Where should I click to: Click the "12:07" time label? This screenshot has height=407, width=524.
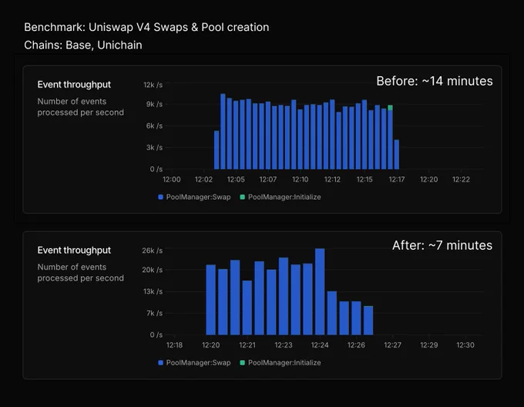click(x=268, y=180)
